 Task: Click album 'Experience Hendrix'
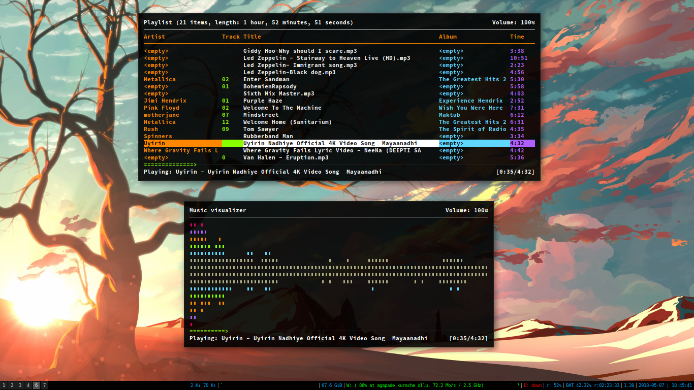click(x=471, y=101)
